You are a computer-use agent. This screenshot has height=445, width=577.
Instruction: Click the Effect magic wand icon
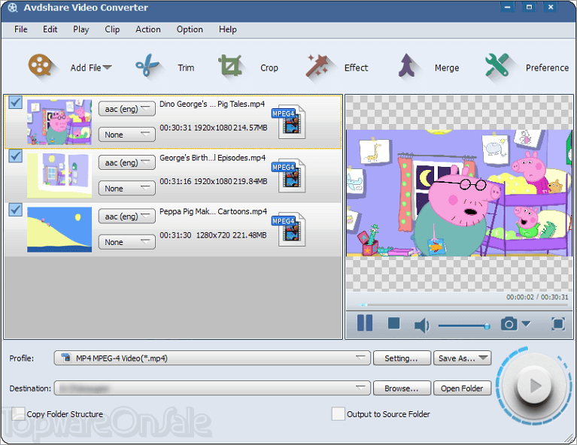click(x=317, y=65)
